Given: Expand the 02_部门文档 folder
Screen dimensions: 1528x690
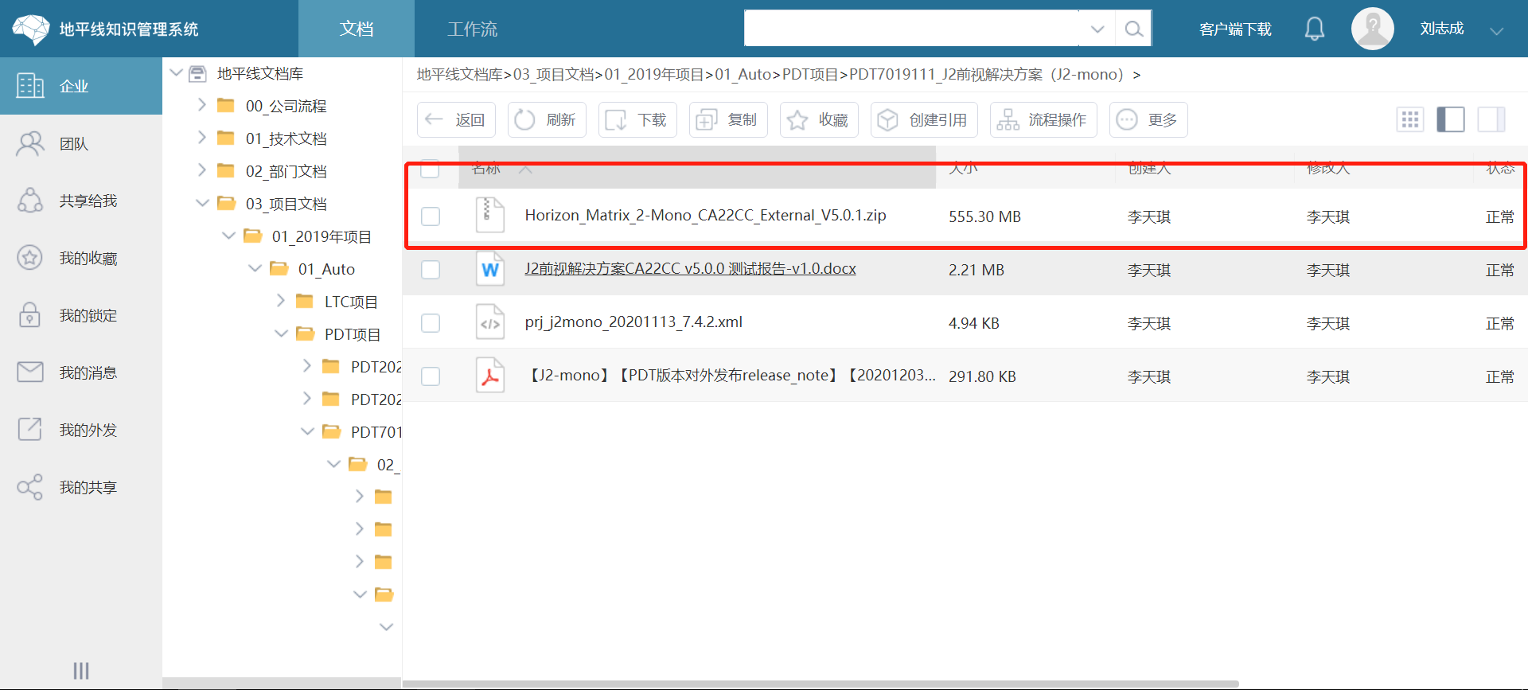Looking at the screenshot, I should 202,170.
